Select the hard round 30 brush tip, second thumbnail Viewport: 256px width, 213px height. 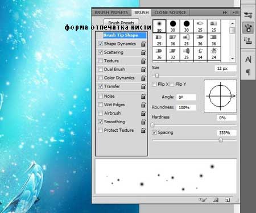[x=173, y=26]
